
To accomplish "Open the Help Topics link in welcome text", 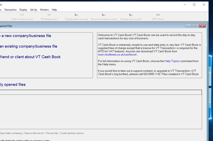I will point(172,61).
